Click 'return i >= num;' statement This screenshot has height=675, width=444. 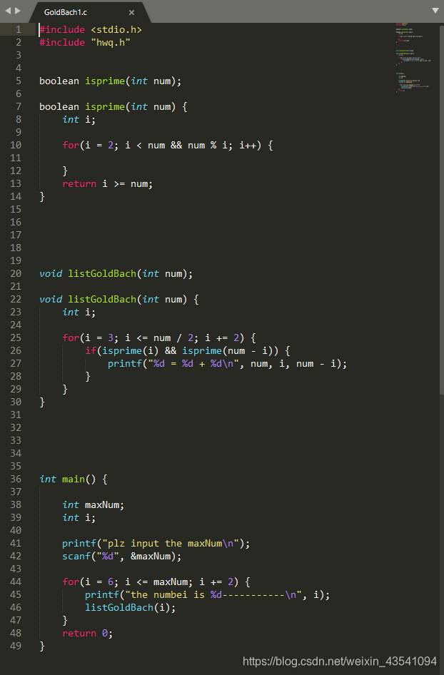107,184
